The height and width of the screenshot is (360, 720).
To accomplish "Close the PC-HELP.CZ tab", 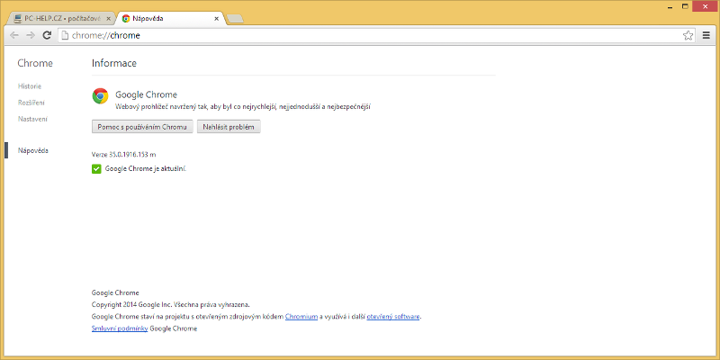I will click(109, 18).
